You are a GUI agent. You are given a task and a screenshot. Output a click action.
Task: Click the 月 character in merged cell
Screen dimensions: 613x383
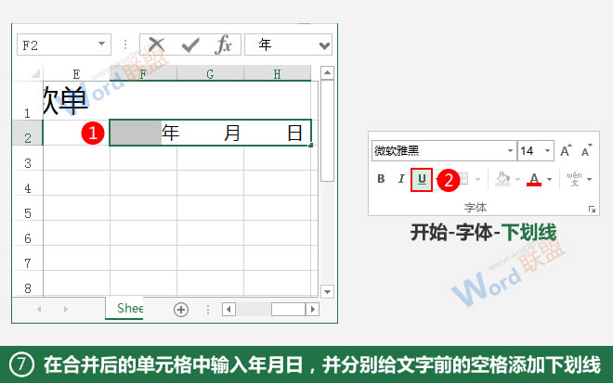coord(232,134)
